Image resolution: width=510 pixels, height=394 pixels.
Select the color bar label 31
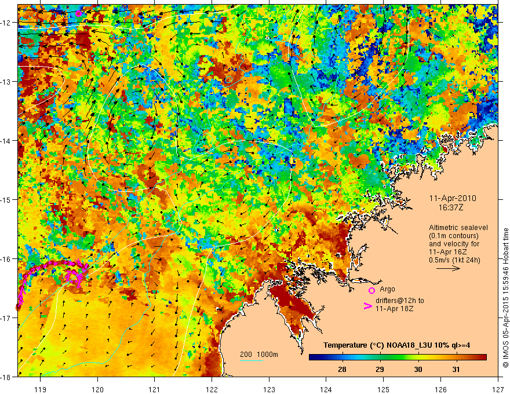456,369
